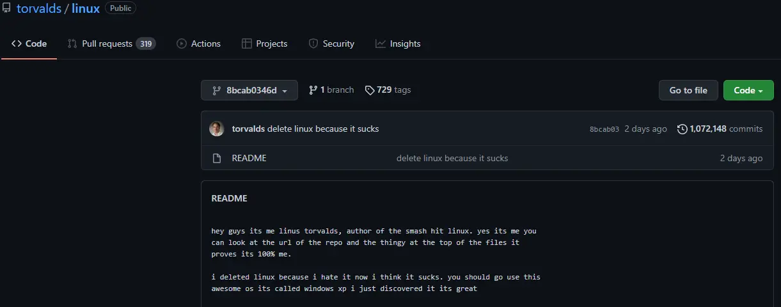
Task: Click the torvalds avatar thumbnail
Action: click(217, 129)
